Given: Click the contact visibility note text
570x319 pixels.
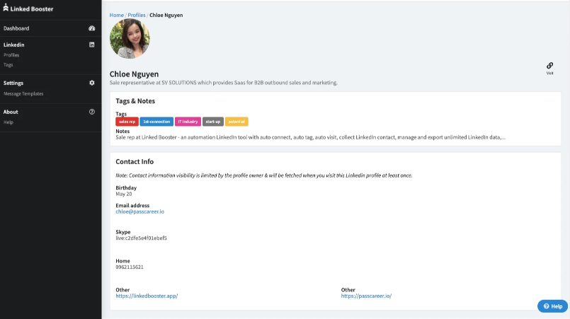Looking at the screenshot, I should (264, 175).
